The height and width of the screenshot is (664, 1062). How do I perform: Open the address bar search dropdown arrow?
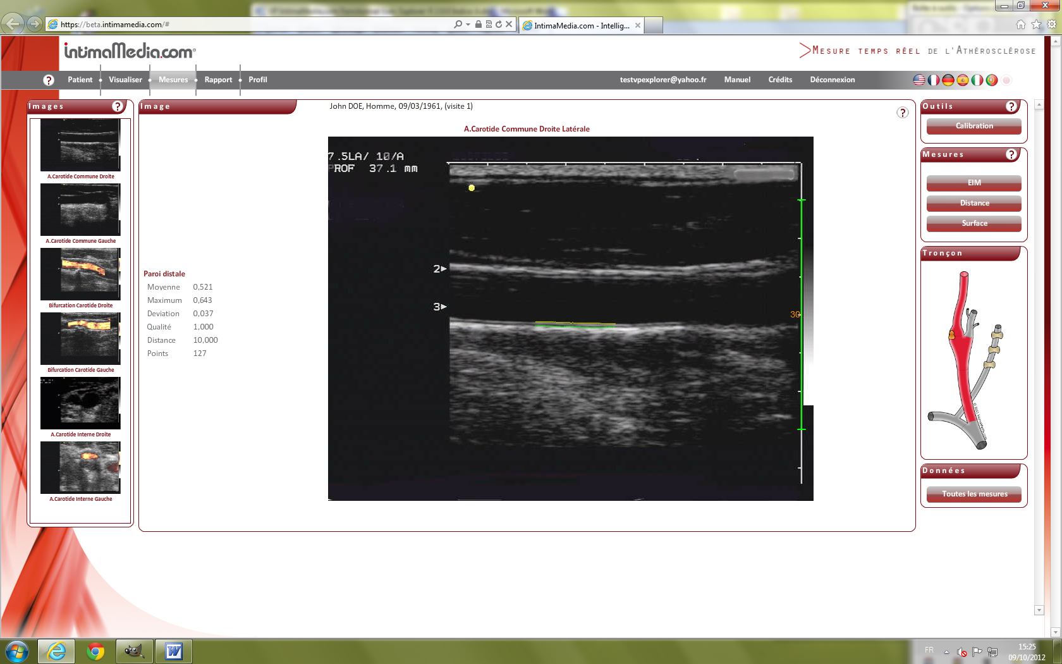click(468, 24)
